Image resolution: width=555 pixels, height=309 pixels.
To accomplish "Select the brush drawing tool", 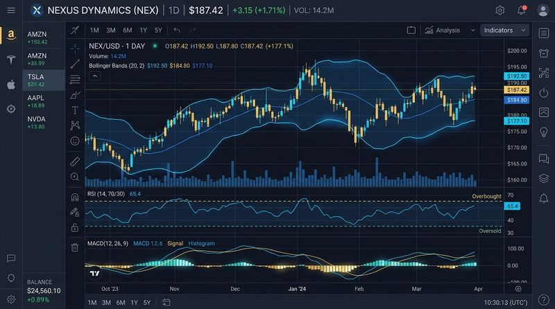I will tap(75, 95).
